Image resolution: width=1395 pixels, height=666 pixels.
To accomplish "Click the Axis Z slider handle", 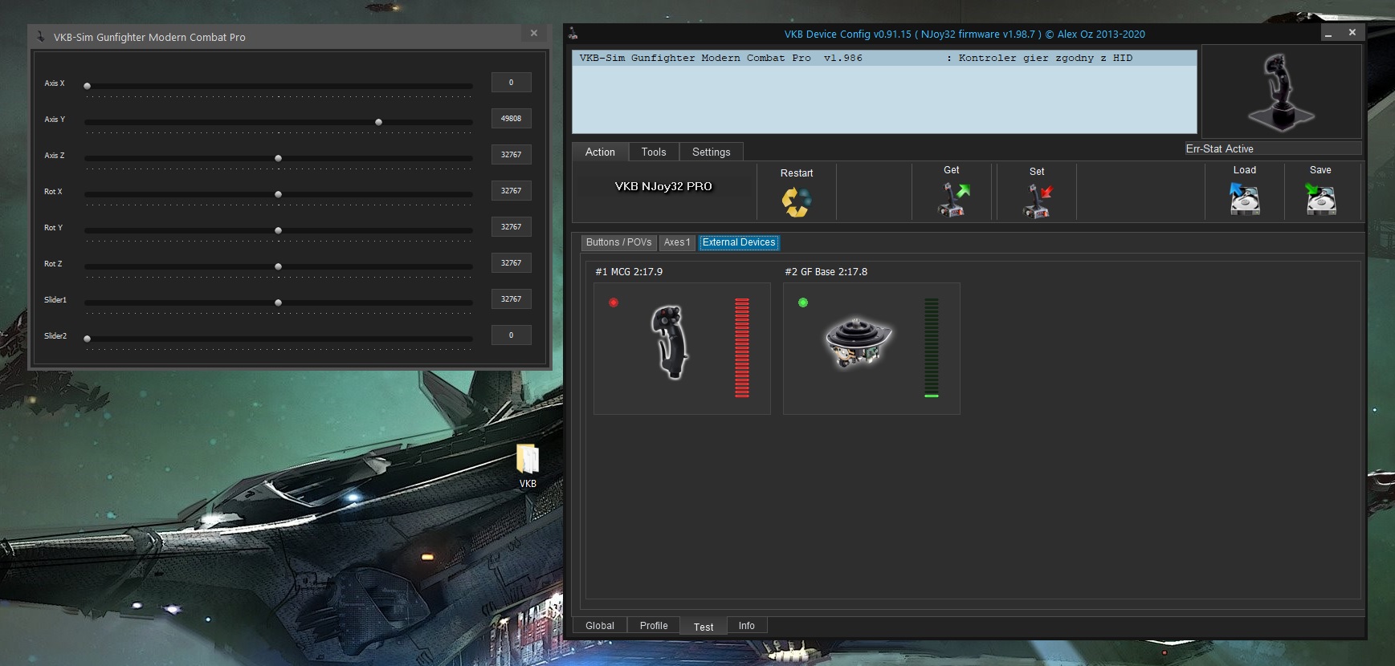I will click(x=278, y=158).
